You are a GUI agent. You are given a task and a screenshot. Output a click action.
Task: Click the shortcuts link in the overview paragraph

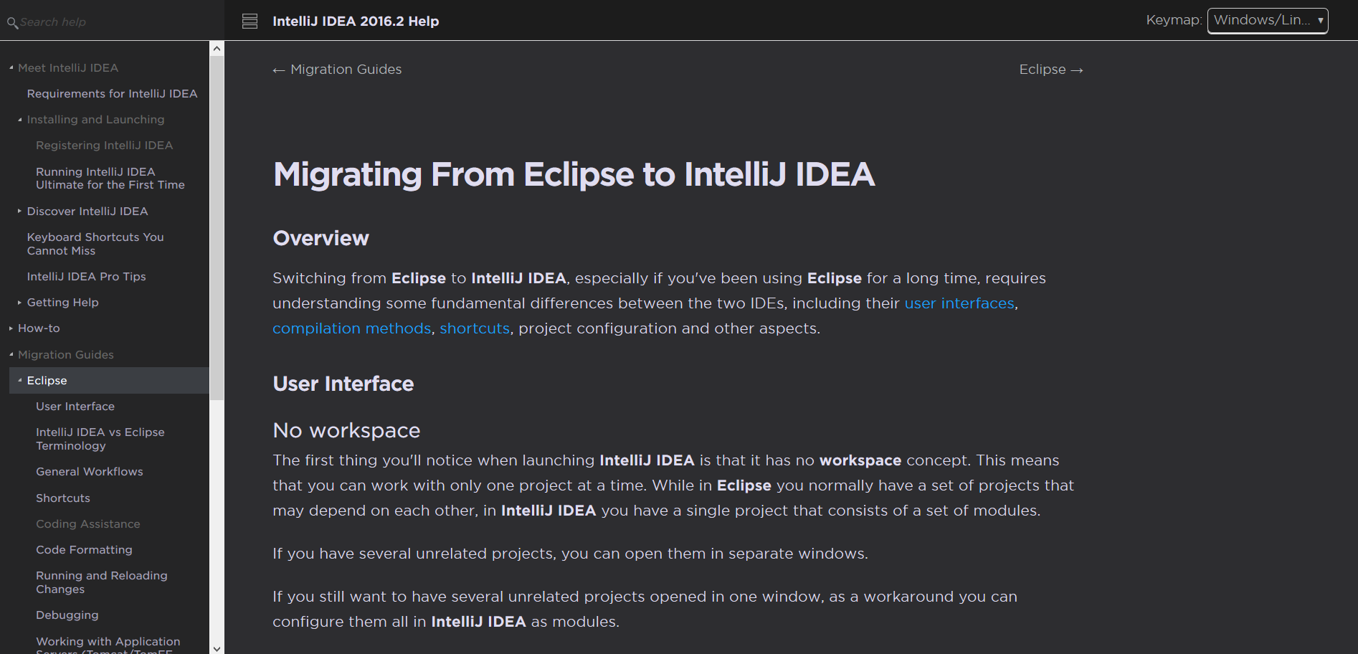pos(475,328)
